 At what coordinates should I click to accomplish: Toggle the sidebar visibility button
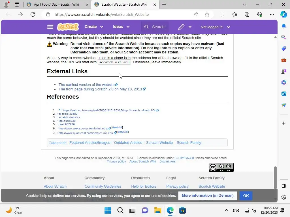[283, 186]
